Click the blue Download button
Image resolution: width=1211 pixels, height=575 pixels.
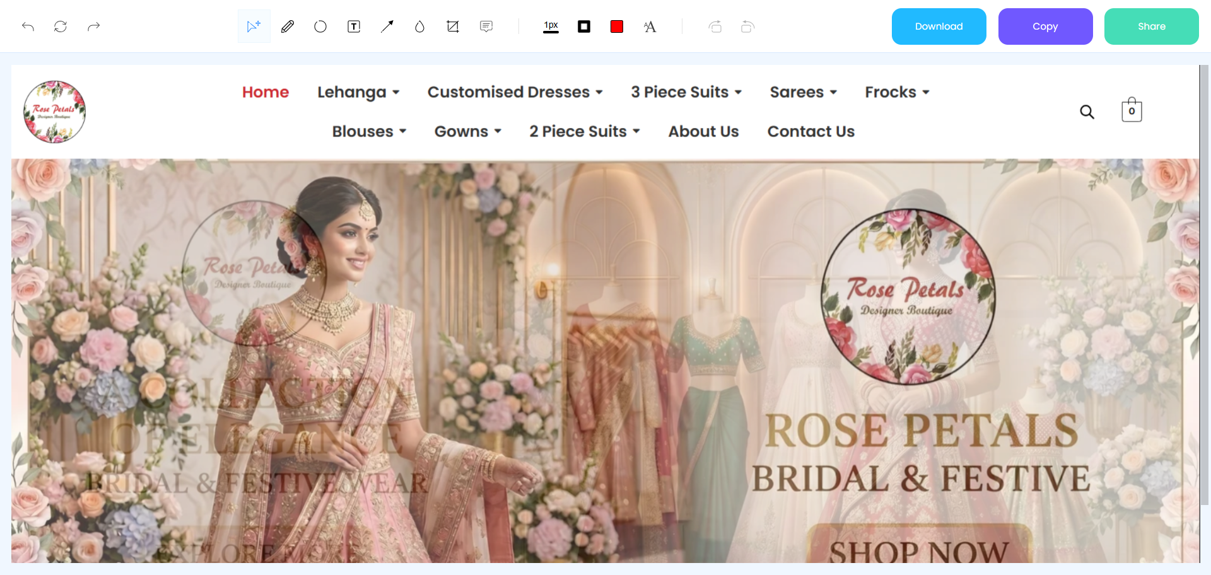coord(939,26)
